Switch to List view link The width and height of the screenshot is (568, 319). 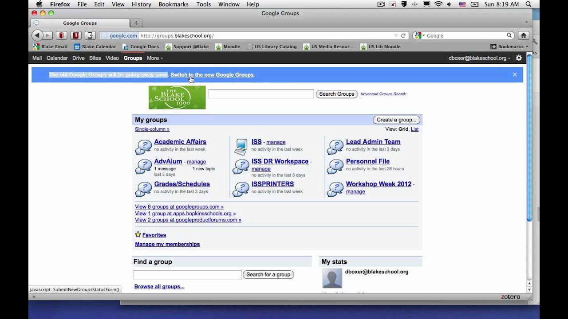point(414,129)
